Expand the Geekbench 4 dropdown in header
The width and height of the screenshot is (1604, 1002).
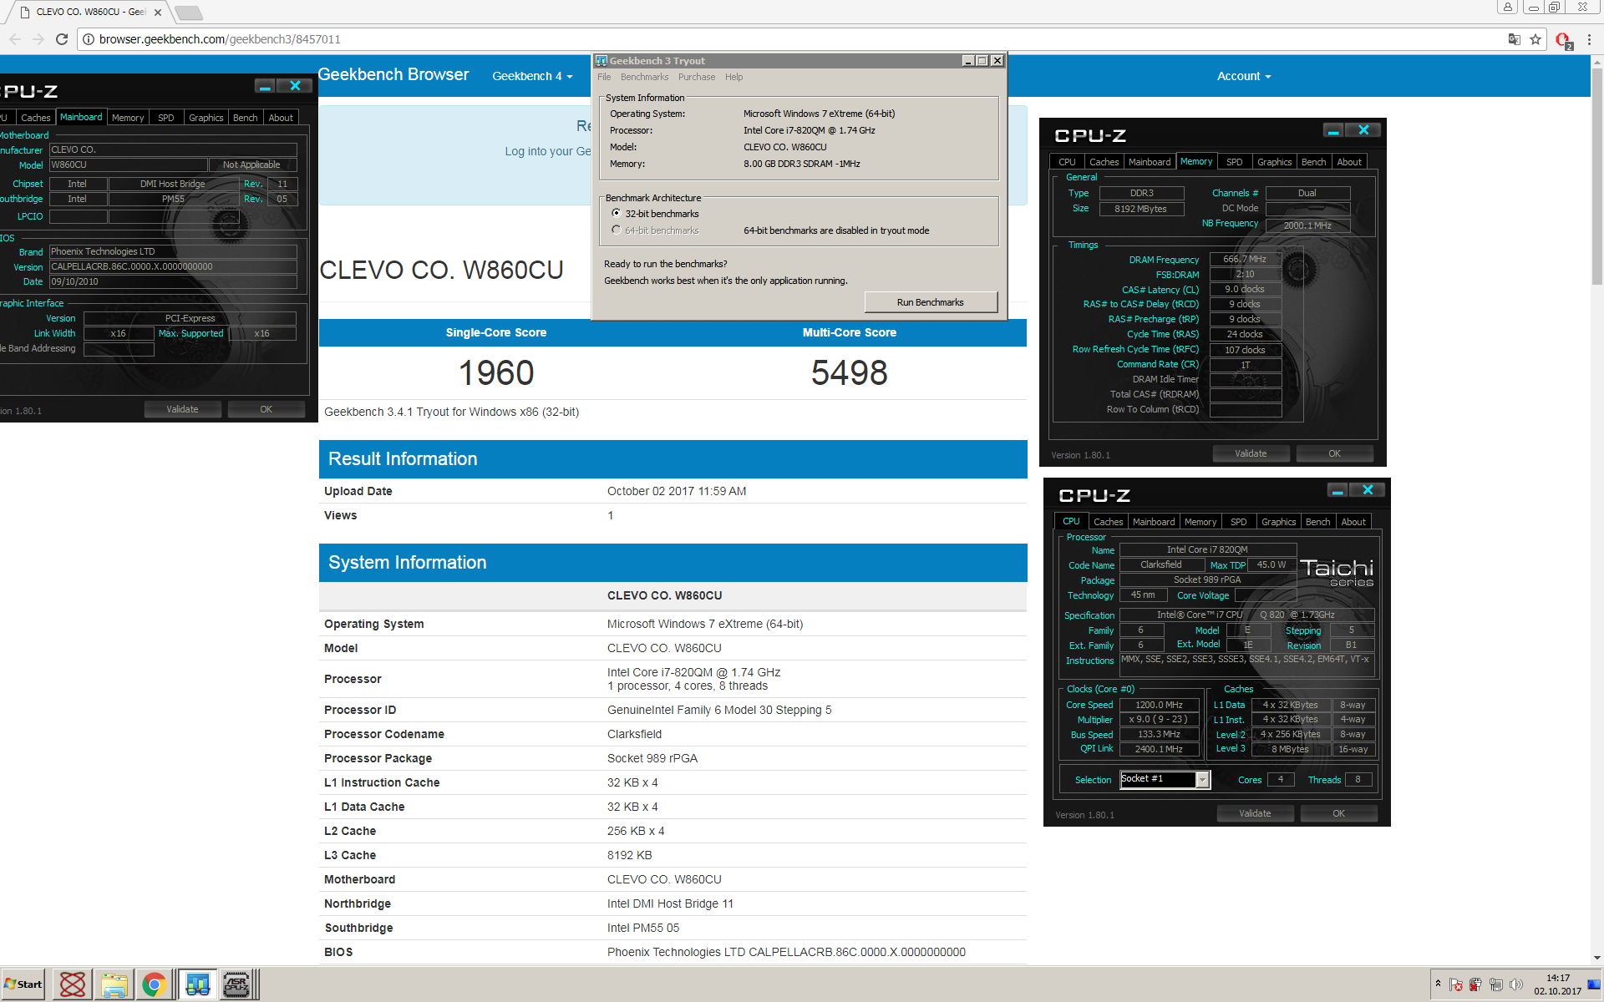(532, 76)
